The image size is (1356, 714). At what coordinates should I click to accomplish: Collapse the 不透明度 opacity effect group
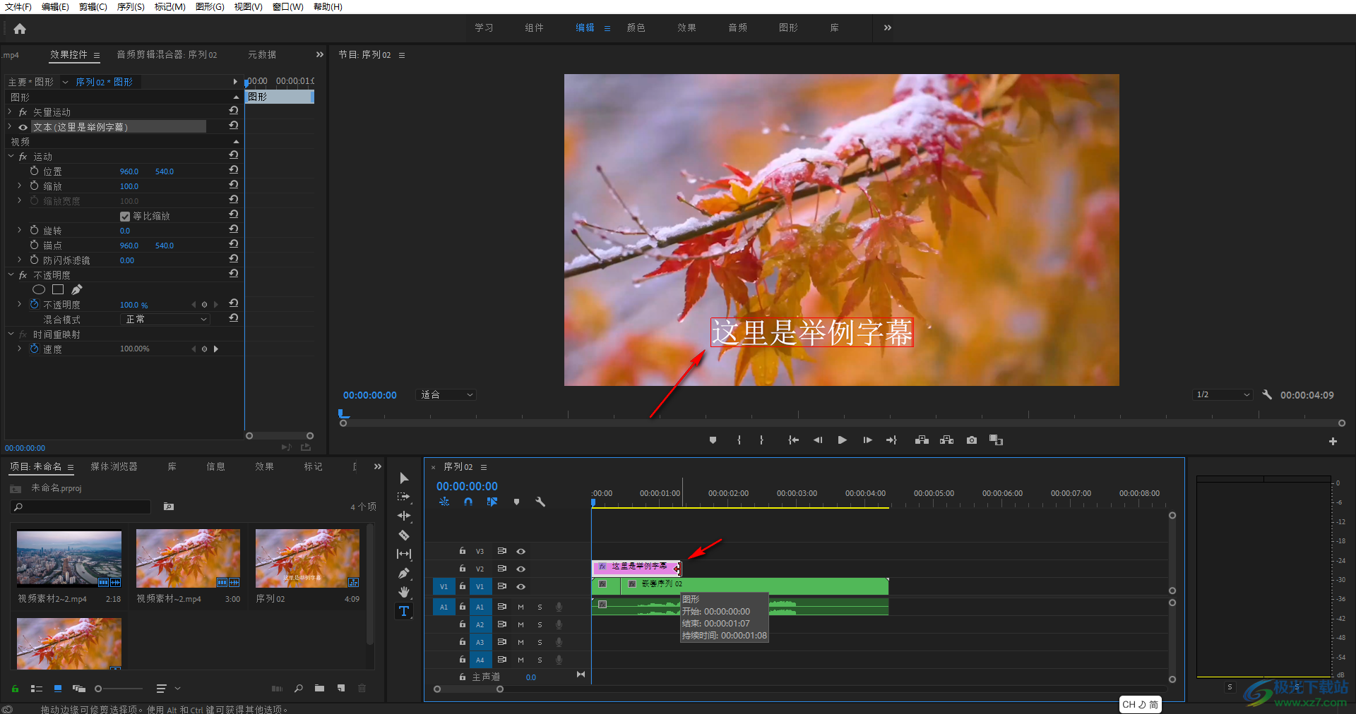tap(11, 275)
